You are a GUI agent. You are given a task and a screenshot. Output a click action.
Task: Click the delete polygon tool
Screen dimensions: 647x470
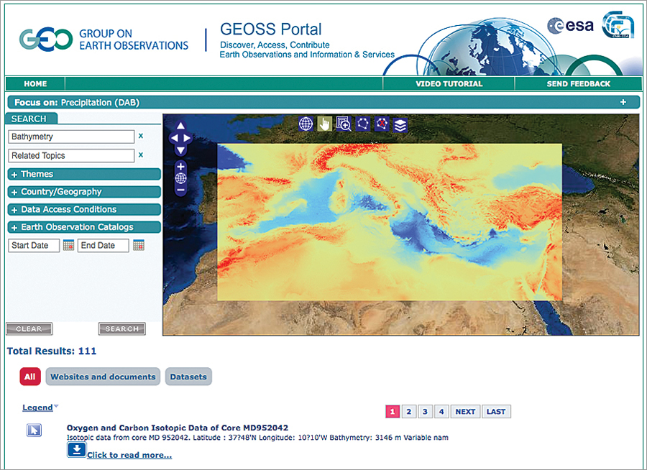coord(382,124)
